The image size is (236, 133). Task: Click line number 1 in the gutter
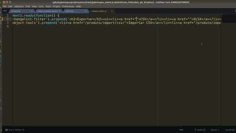click(7, 16)
